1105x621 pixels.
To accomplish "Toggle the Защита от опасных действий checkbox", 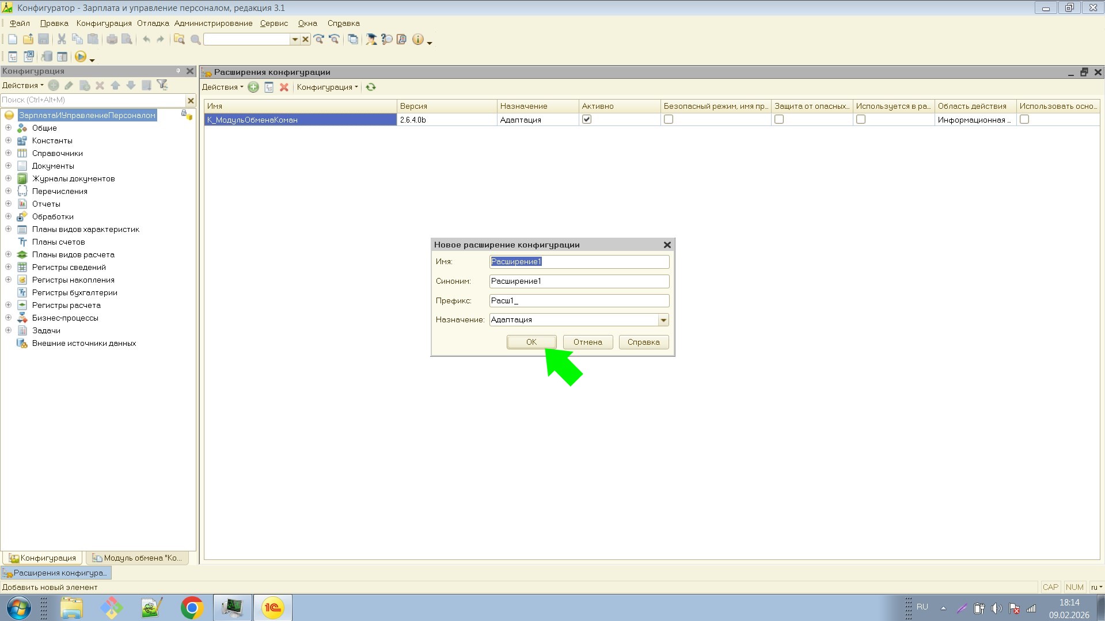I will coord(779,120).
